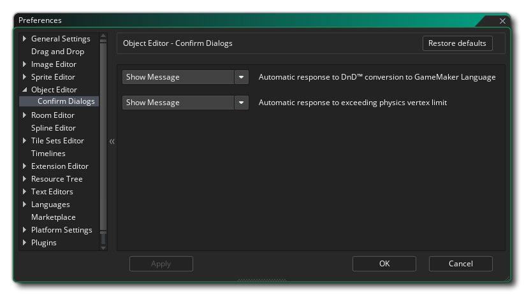Expand the General Settings tree node
Screen dimensions: 524x295
(x=25, y=39)
